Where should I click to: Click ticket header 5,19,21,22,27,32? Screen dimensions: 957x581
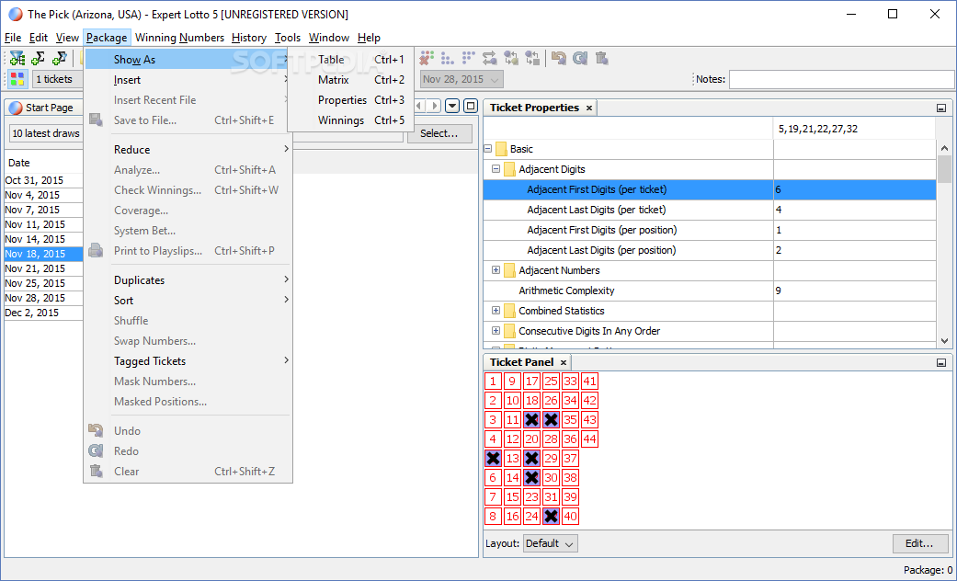pos(854,129)
